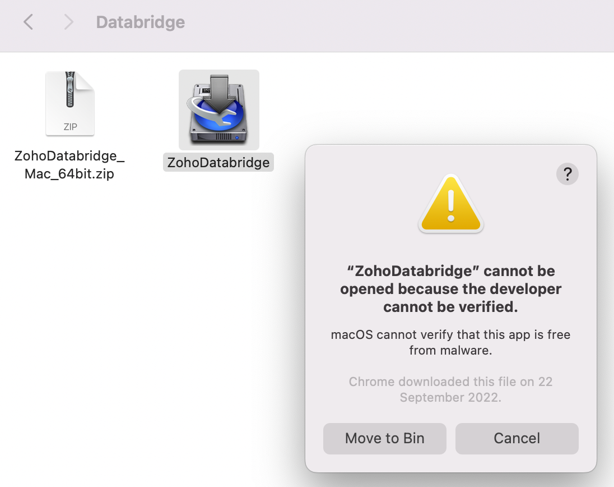Open help with the question mark button

(x=568, y=174)
